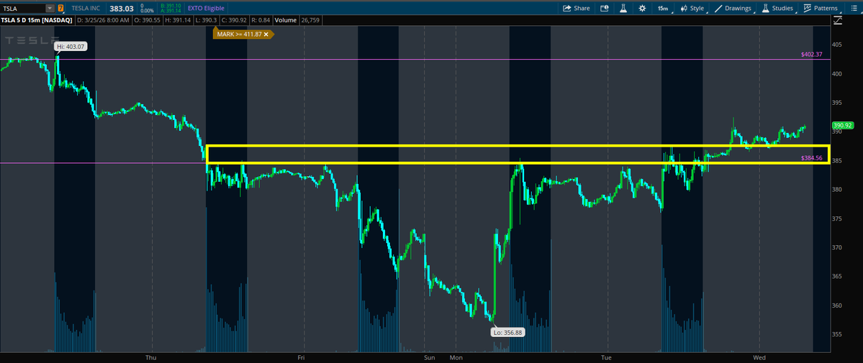Click the Wed label on time axis
The width and height of the screenshot is (863, 363).
pyautogui.click(x=759, y=357)
